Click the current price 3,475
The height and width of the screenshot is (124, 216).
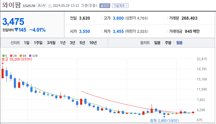click(13, 21)
